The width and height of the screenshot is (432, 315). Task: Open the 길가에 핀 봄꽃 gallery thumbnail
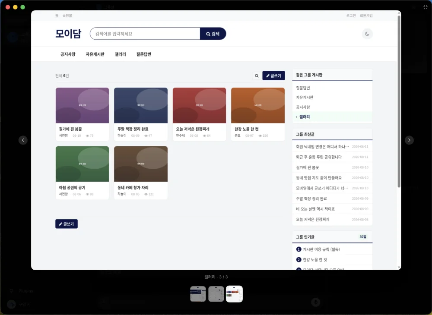pos(82,105)
